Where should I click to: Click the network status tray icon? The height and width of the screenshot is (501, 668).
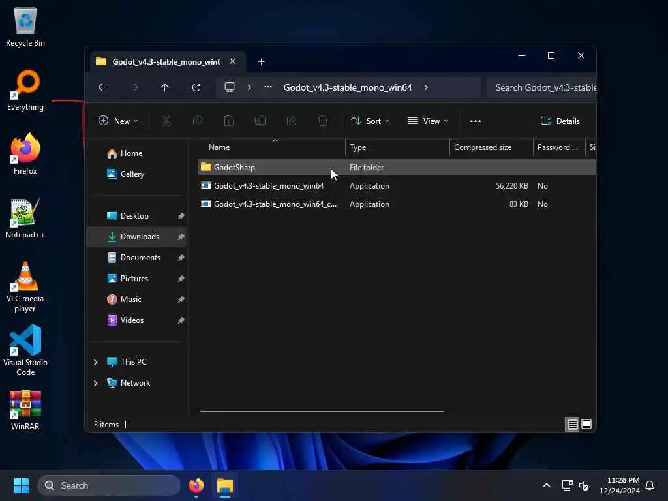point(568,485)
